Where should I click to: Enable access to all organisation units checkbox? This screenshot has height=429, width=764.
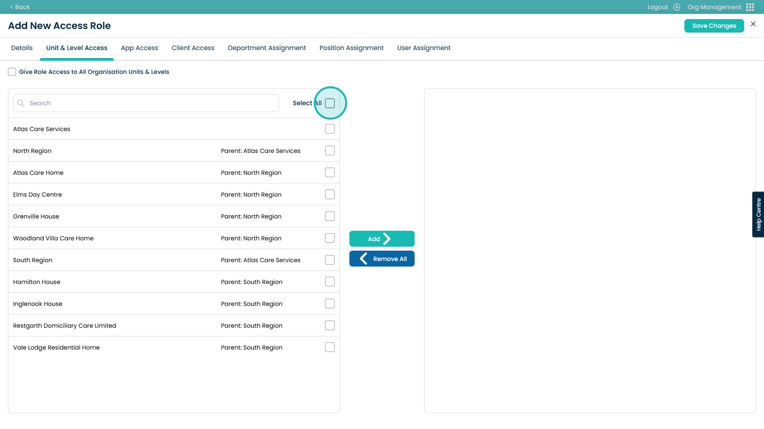tap(12, 72)
